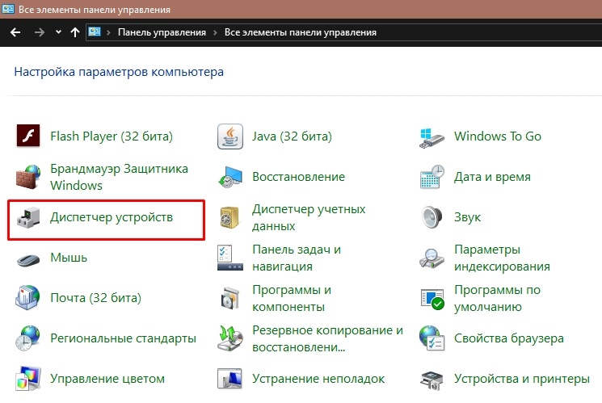Image resolution: width=602 pixels, height=403 pixels.
Task: Open Программы по умолчанию link
Action: pyautogui.click(x=497, y=298)
